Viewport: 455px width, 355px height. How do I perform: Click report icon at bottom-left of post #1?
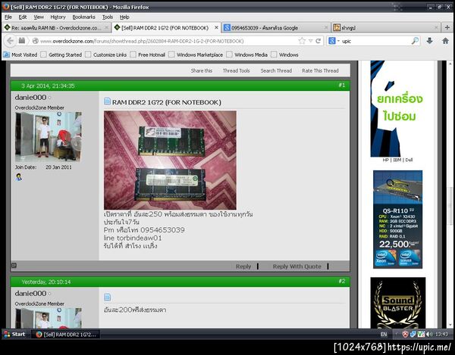tap(14, 265)
